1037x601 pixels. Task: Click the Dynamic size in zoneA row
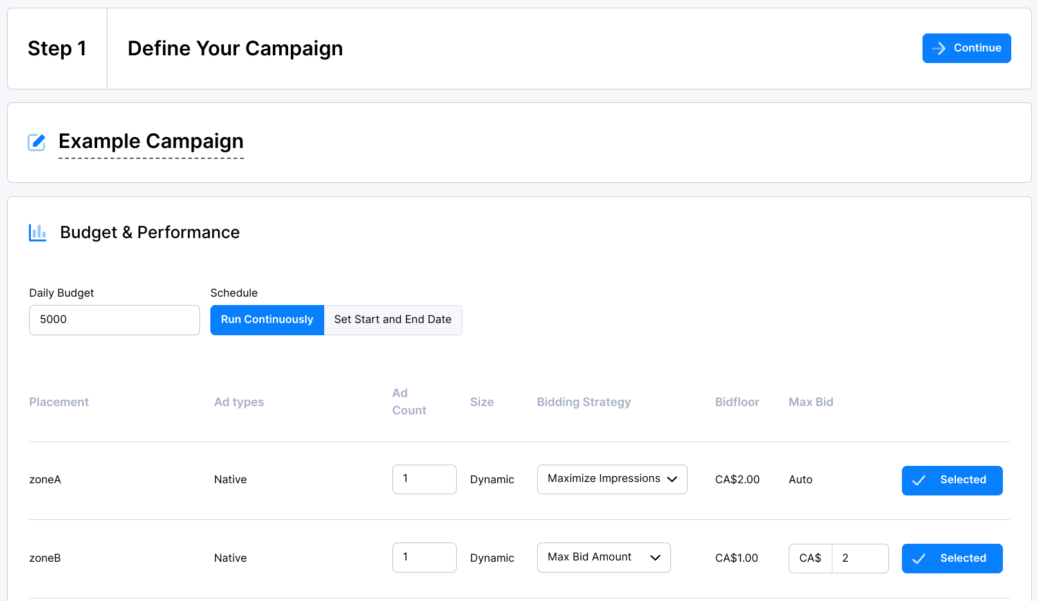tap(492, 480)
